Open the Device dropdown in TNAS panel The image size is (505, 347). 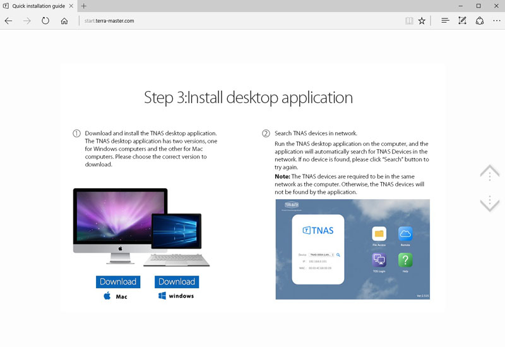tap(321, 255)
